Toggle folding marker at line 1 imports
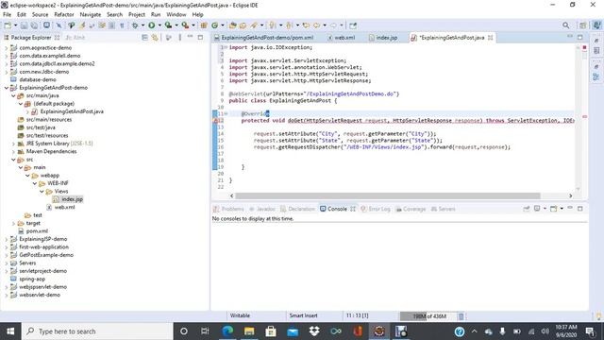This screenshot has width=604, height=340. (x=226, y=47)
